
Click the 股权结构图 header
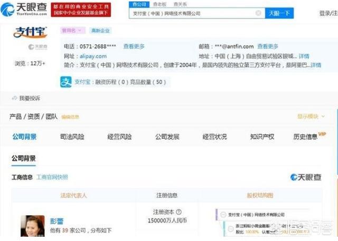coord(260,195)
